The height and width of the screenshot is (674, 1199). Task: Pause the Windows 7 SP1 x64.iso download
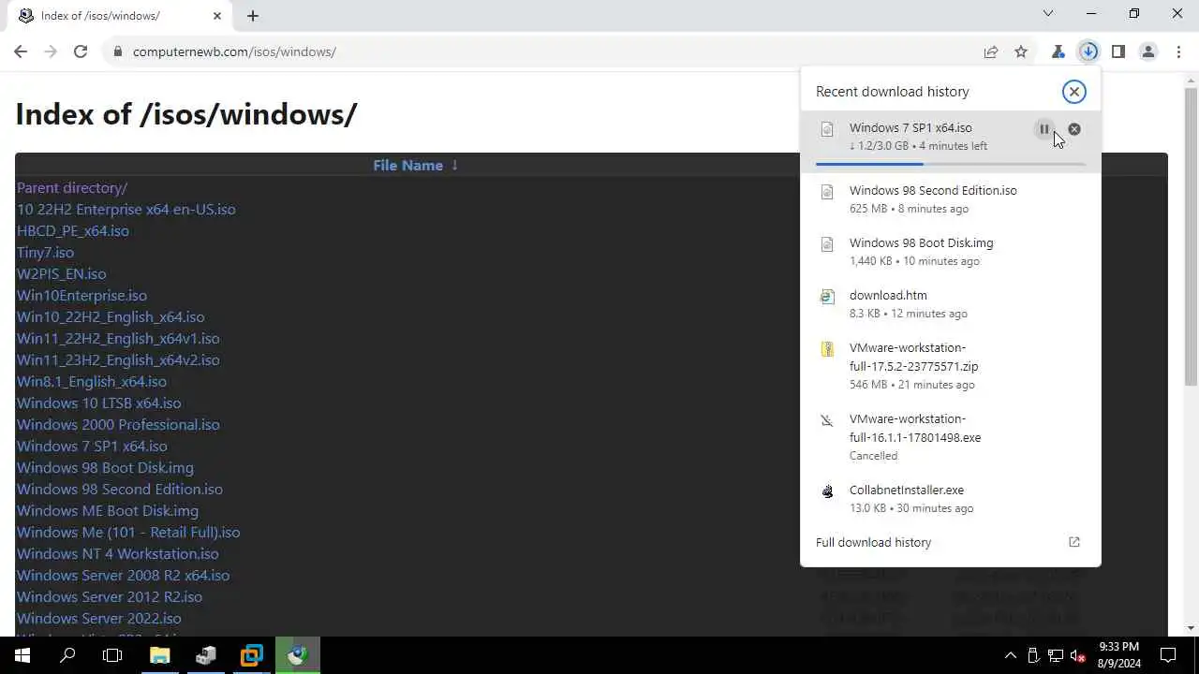(x=1044, y=129)
